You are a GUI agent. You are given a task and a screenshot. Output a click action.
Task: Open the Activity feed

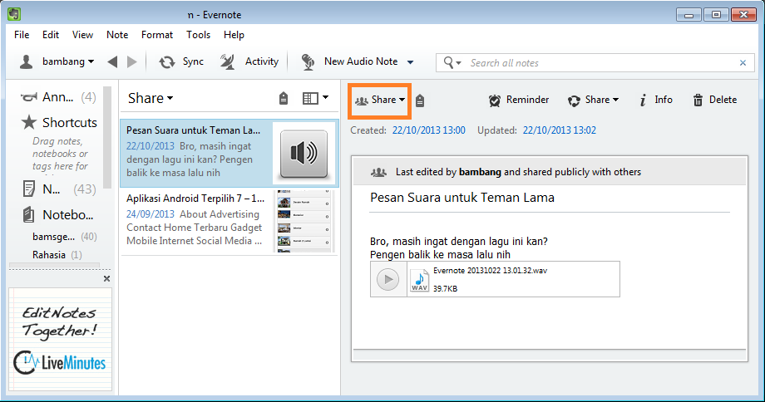click(249, 62)
